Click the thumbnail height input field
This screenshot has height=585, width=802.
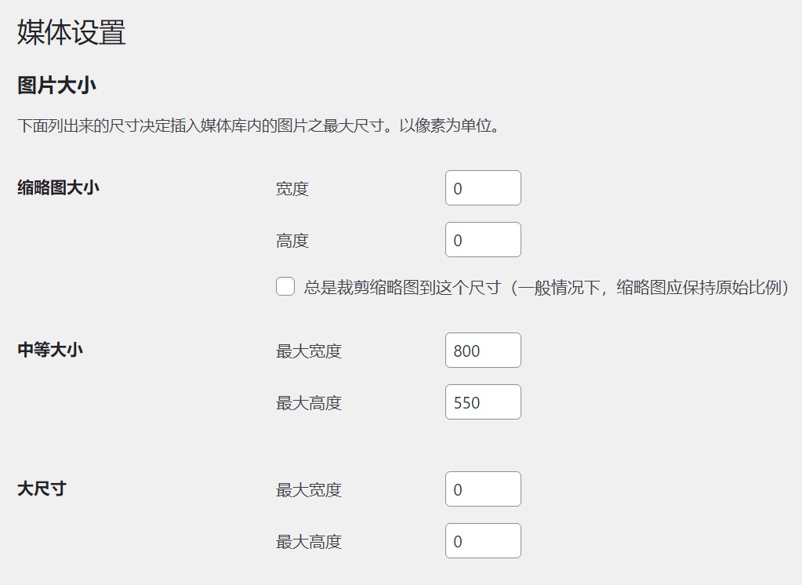tap(482, 239)
